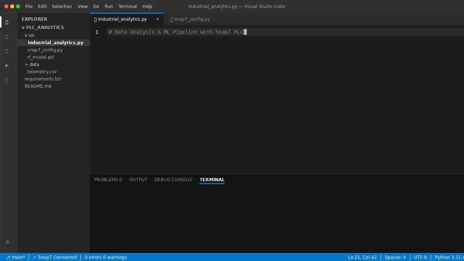
Task: Click the EXPLORER panel header
Action: [34, 19]
